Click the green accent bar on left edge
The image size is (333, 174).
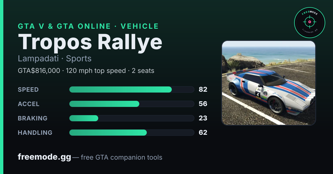click(1, 87)
